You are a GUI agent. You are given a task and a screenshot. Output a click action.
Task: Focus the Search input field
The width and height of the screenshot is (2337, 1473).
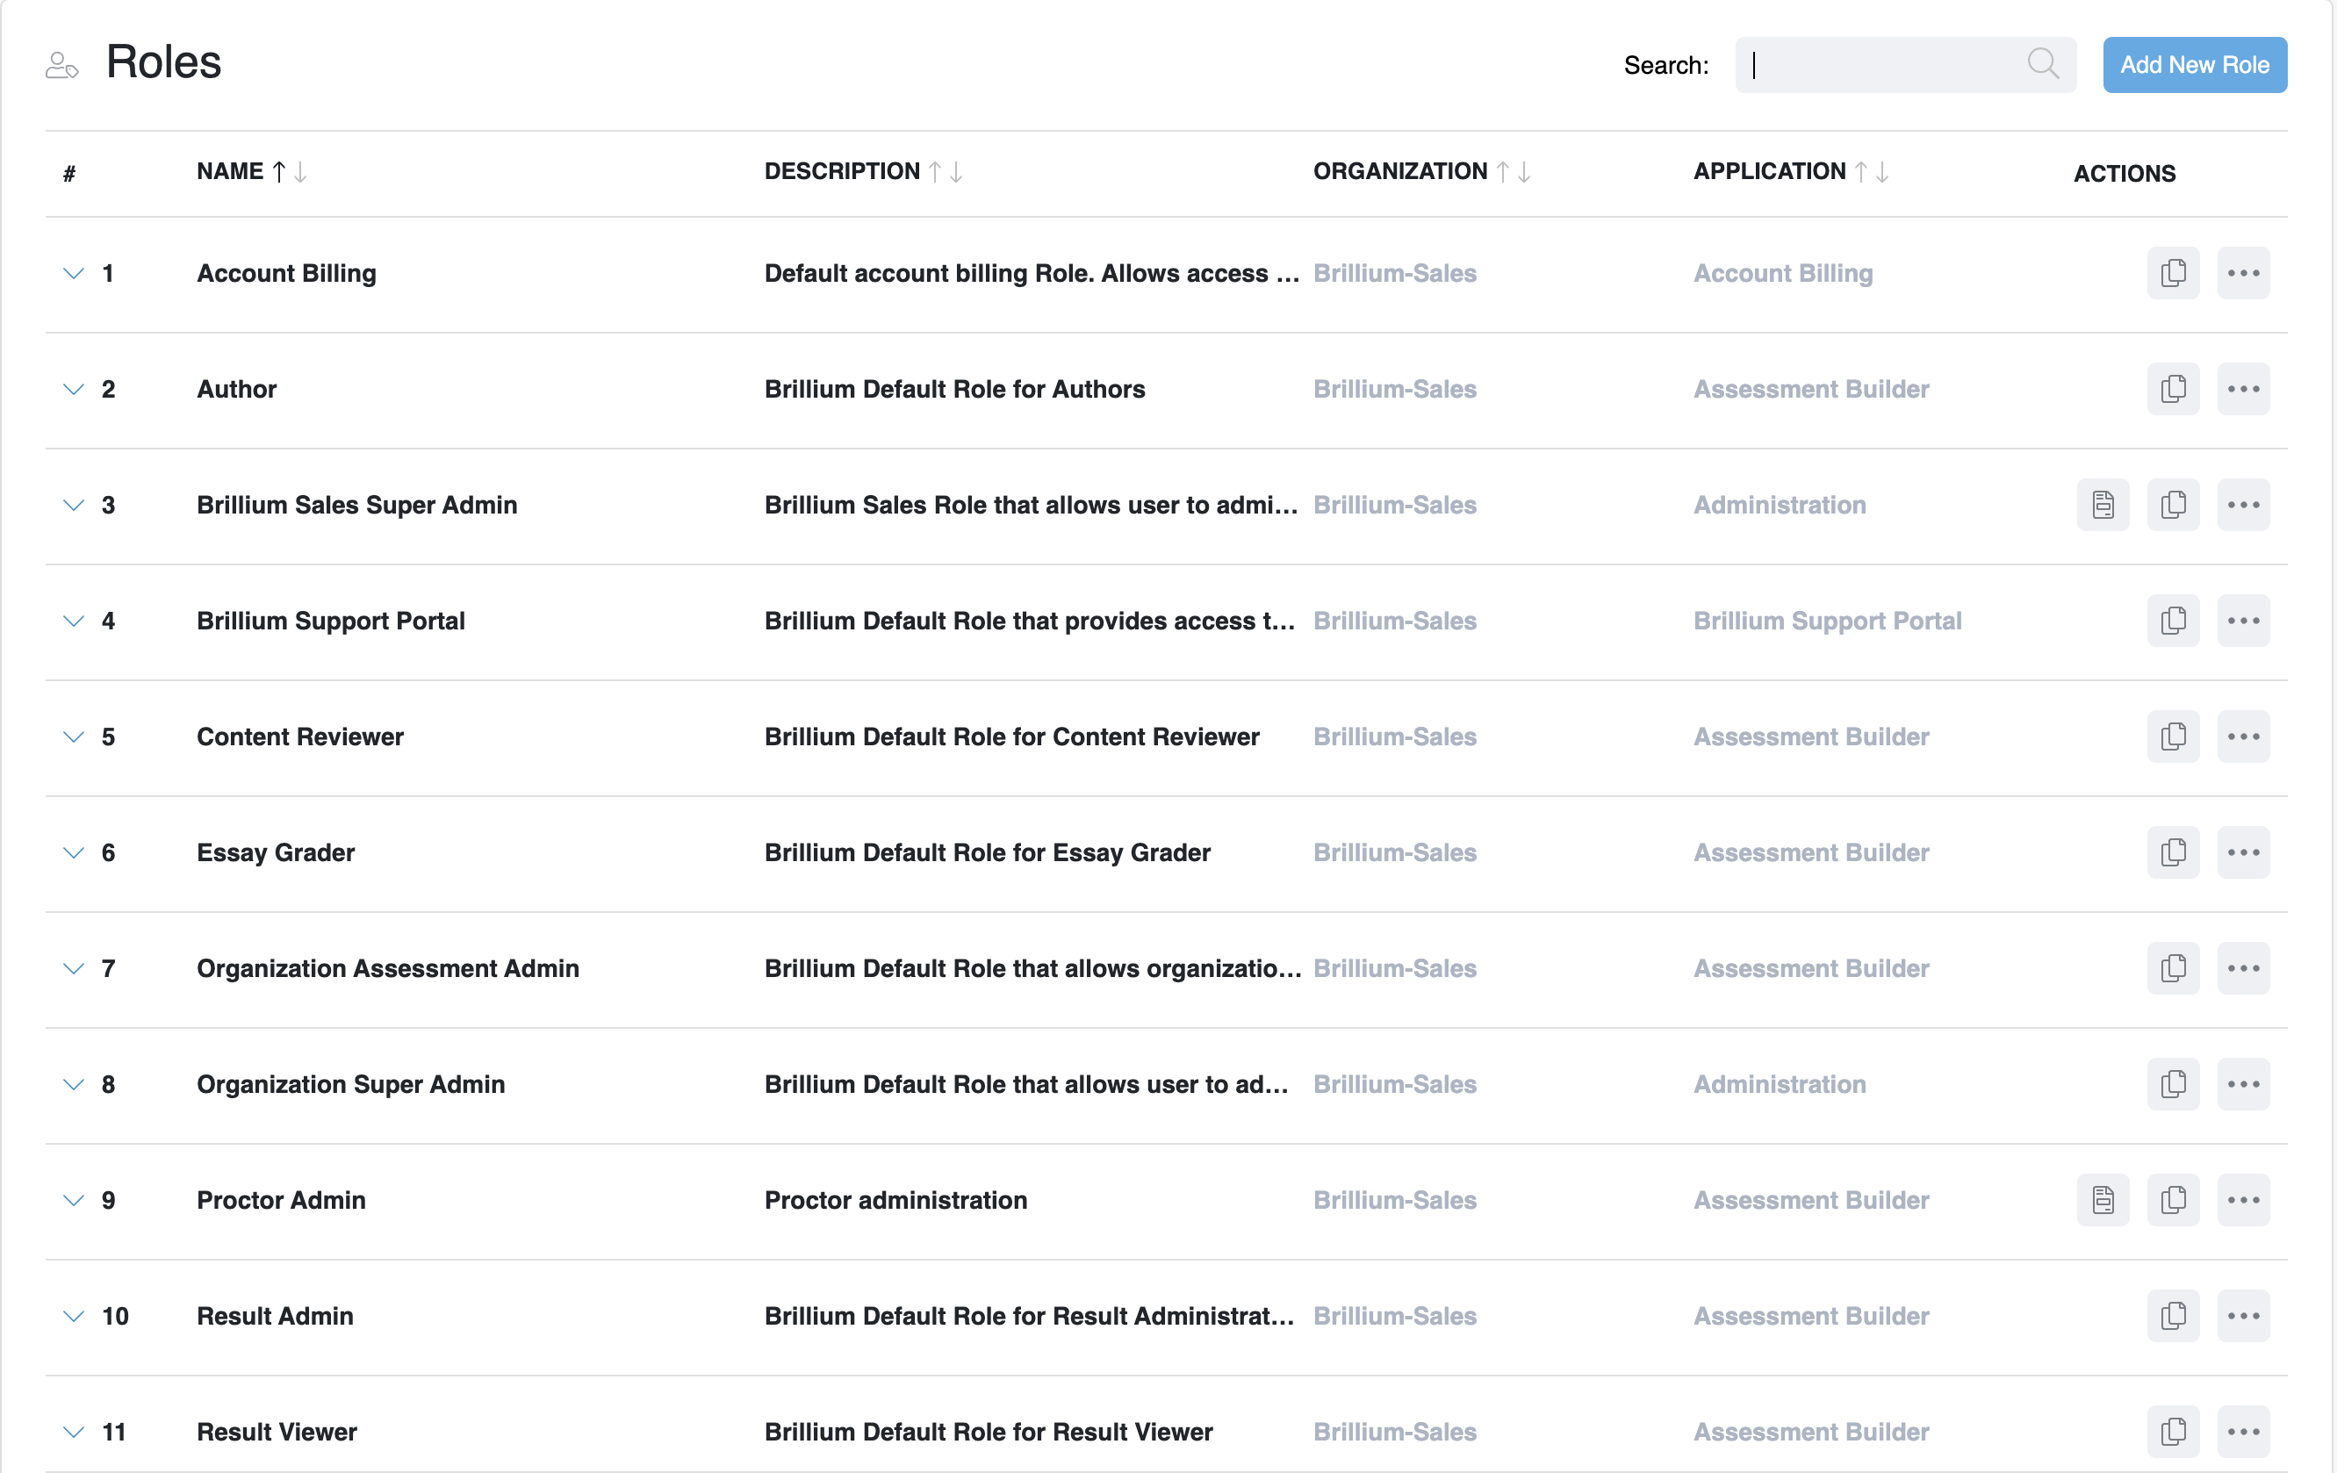pyautogui.click(x=1883, y=65)
